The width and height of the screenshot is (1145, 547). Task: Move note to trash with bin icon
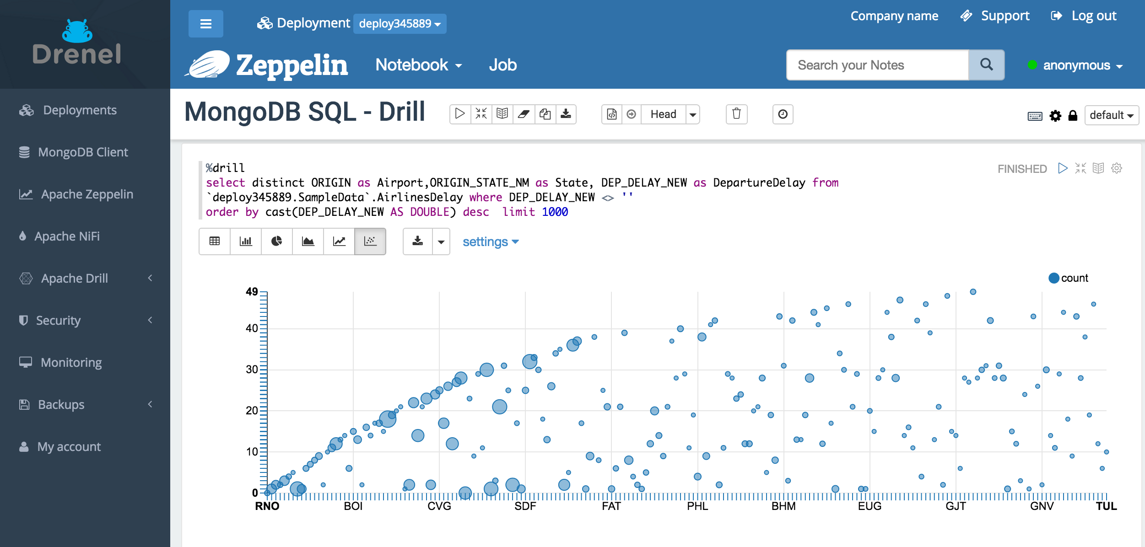click(x=736, y=114)
